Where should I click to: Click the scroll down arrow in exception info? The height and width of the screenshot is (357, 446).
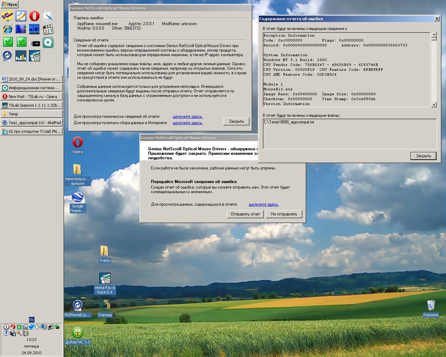click(434, 105)
